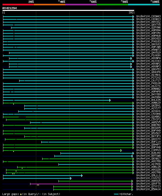162x196 pixels.
Task: Open hit UniRef100_B4YYB9
Action: pos(148,95)
